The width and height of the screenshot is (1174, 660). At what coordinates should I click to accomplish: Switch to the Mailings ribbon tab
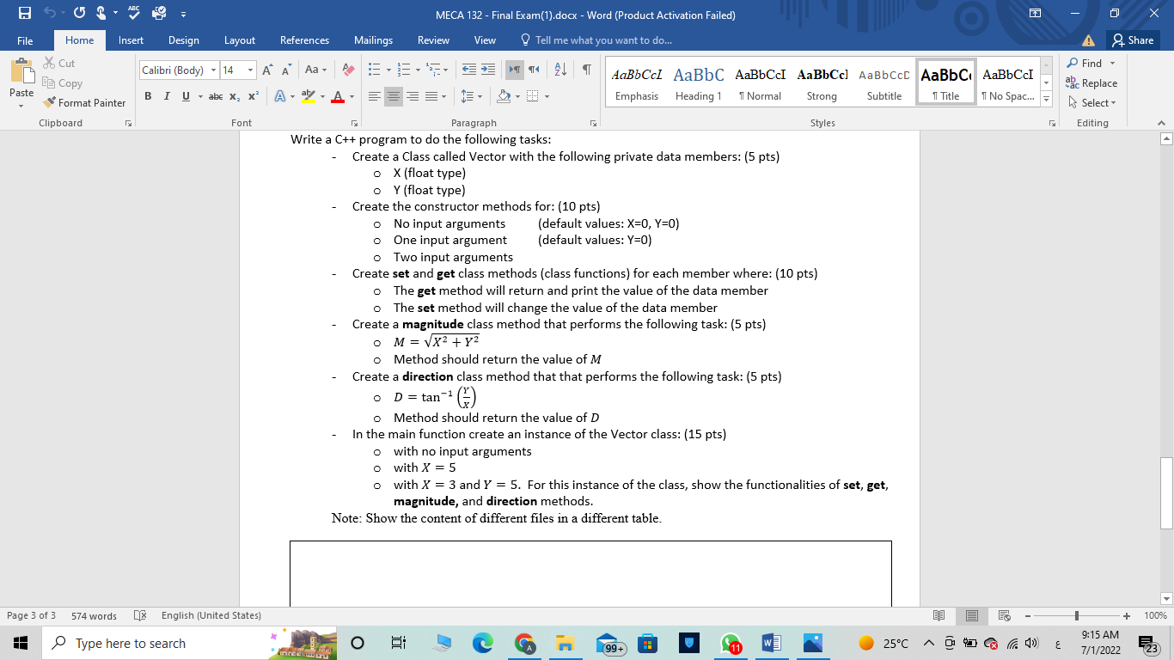click(x=374, y=40)
